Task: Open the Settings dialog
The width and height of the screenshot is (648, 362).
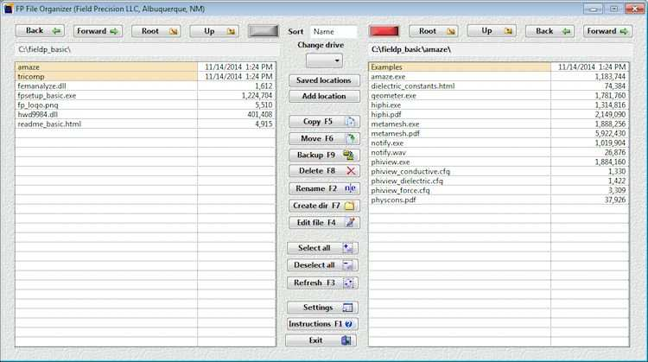Action: [x=323, y=308]
